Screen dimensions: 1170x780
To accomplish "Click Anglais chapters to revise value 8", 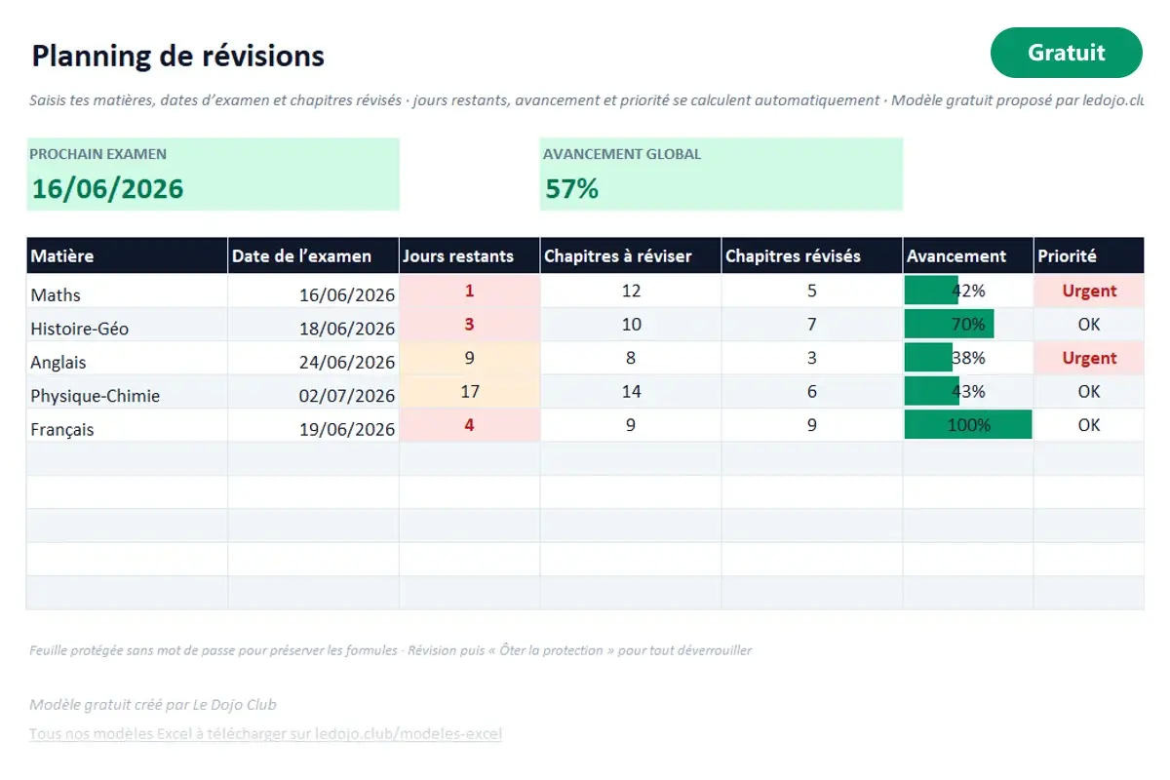I will click(x=631, y=359).
